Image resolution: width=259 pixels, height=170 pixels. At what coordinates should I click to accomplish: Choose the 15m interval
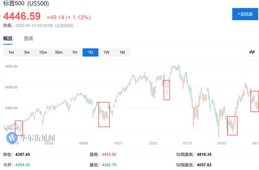pyautogui.click(x=43, y=52)
